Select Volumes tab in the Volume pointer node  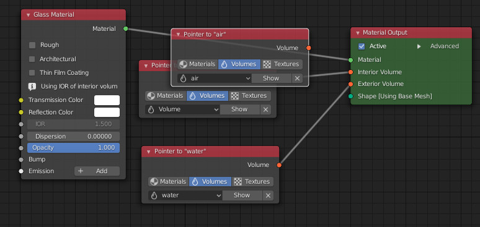coord(208,96)
